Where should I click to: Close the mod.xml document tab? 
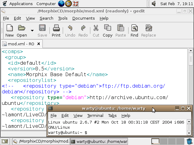(x=38, y=44)
